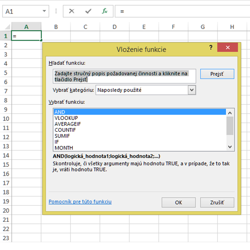Click the Hľadať funkciu search text field
250x250 pixels.
pos(124,76)
